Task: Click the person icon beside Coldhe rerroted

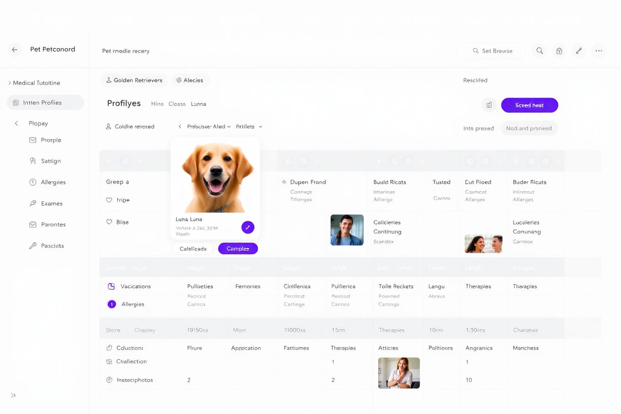Action: (108, 127)
